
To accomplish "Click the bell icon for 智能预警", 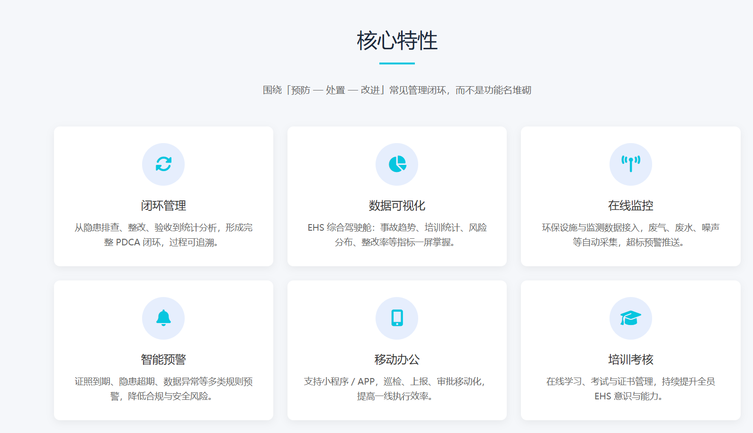I will click(163, 318).
